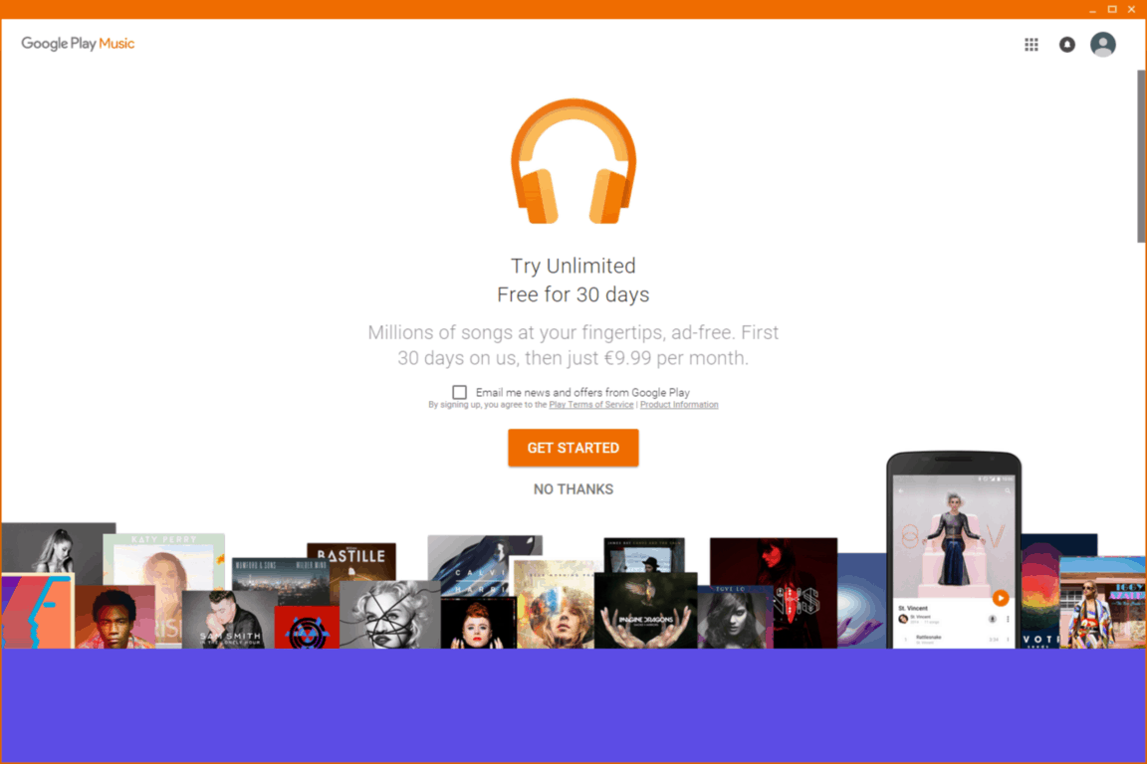The image size is (1147, 764).
Task: Decline with the NO THANKS button
Action: [573, 489]
